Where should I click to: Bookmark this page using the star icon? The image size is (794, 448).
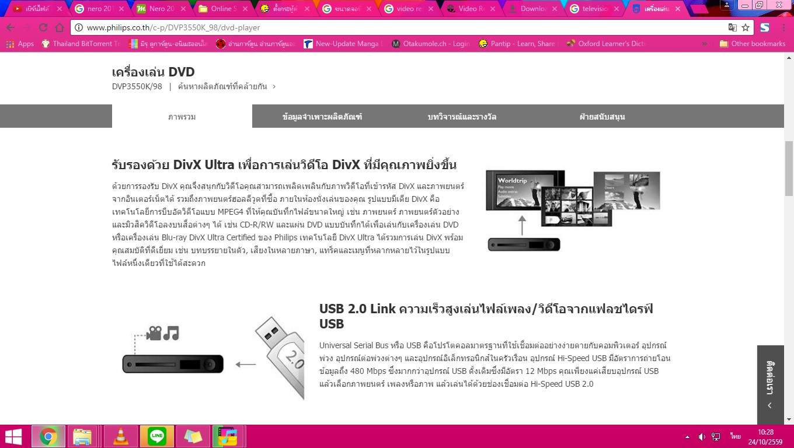745,27
